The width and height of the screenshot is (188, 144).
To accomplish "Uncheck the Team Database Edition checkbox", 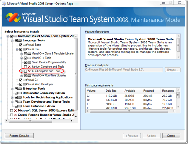I will (16, 106).
